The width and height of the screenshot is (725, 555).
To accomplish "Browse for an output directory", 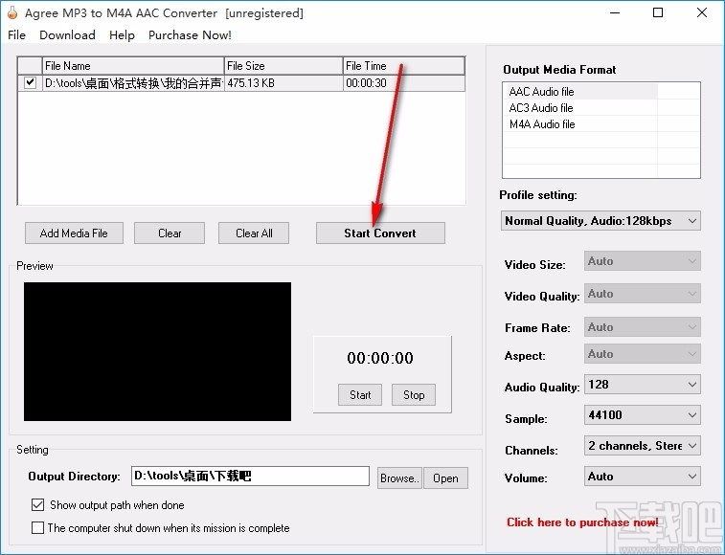I will [399, 477].
